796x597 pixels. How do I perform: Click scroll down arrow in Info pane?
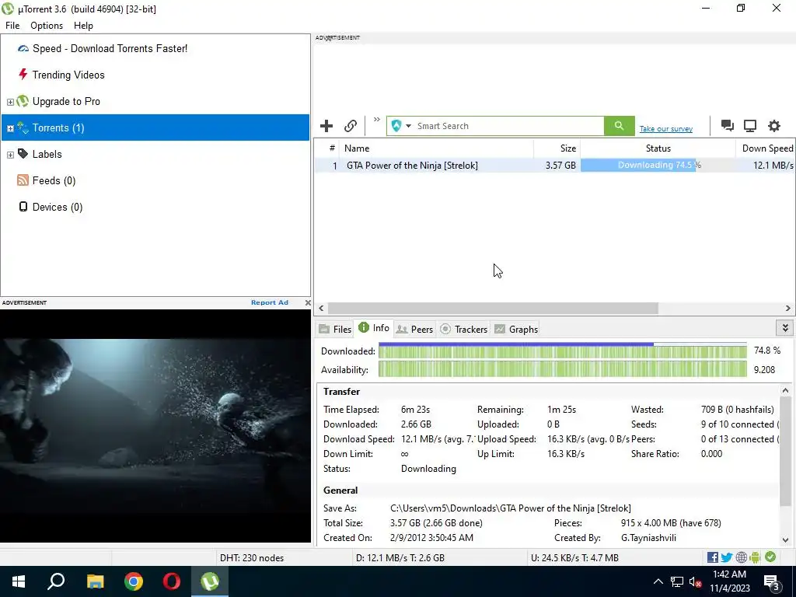(785, 540)
